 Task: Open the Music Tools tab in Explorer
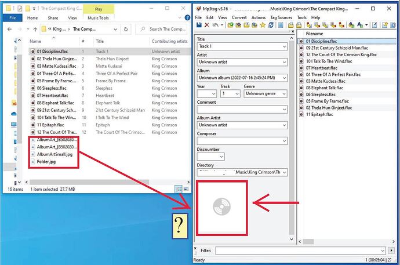pyautogui.click(x=98, y=18)
